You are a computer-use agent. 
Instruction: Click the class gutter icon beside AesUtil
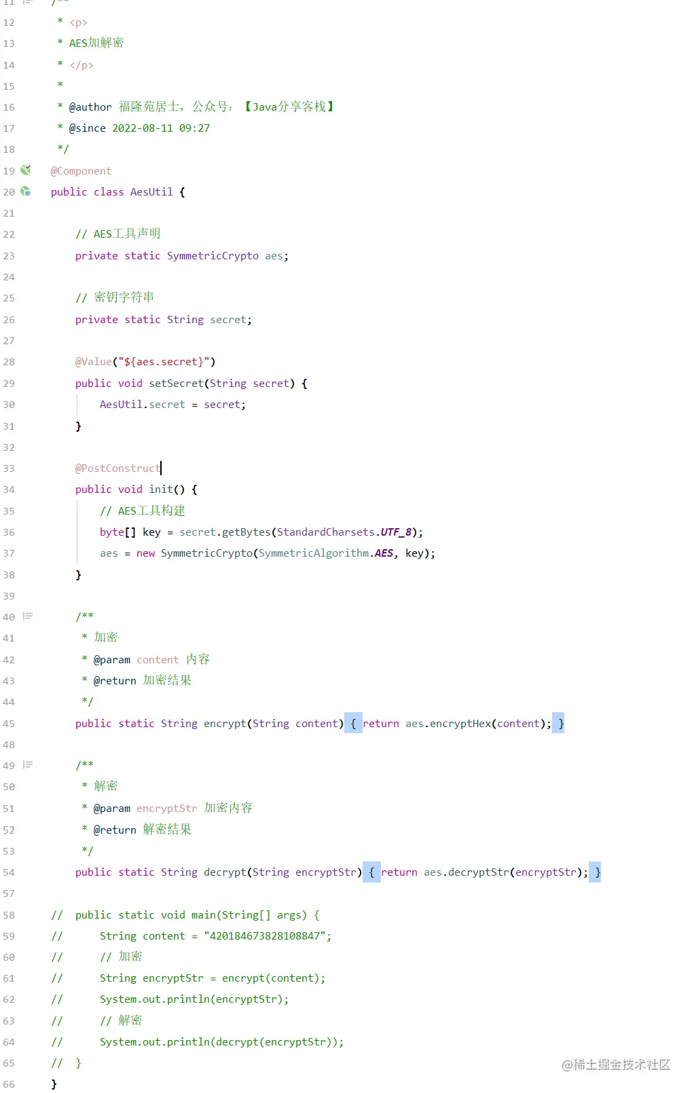(26, 191)
